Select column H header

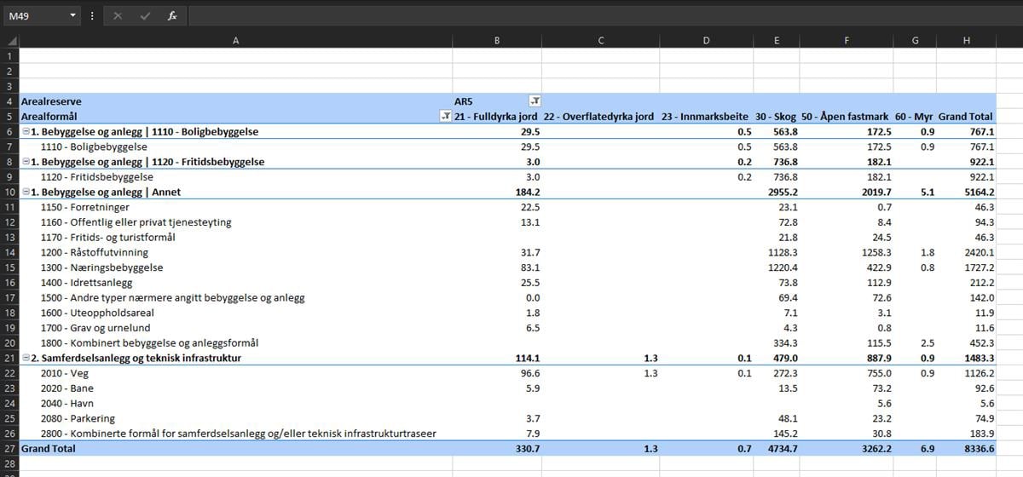(966, 40)
